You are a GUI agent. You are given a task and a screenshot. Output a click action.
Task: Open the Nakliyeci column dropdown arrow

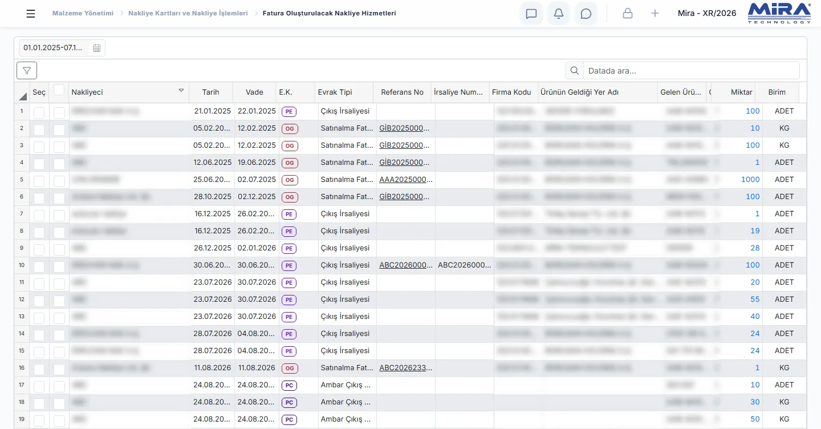point(181,90)
